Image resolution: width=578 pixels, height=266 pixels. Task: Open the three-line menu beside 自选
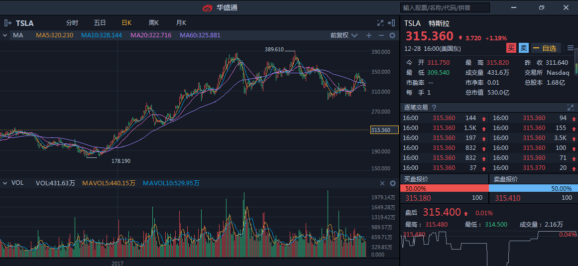pos(571,48)
